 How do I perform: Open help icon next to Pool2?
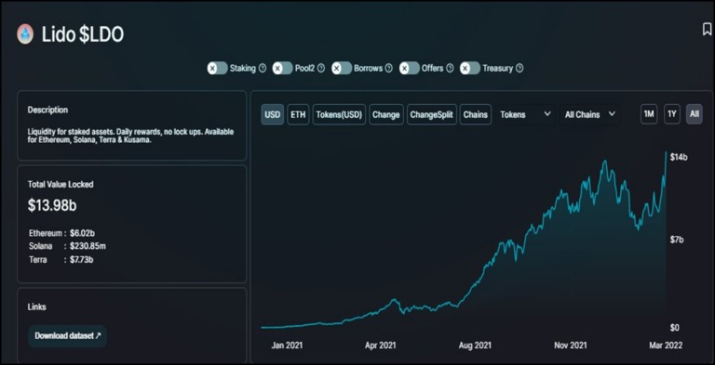321,69
